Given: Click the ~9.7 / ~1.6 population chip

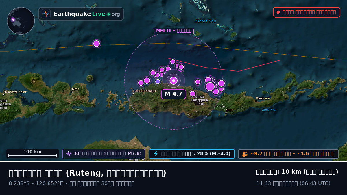Looking at the screenshot, I should pos(288,154).
